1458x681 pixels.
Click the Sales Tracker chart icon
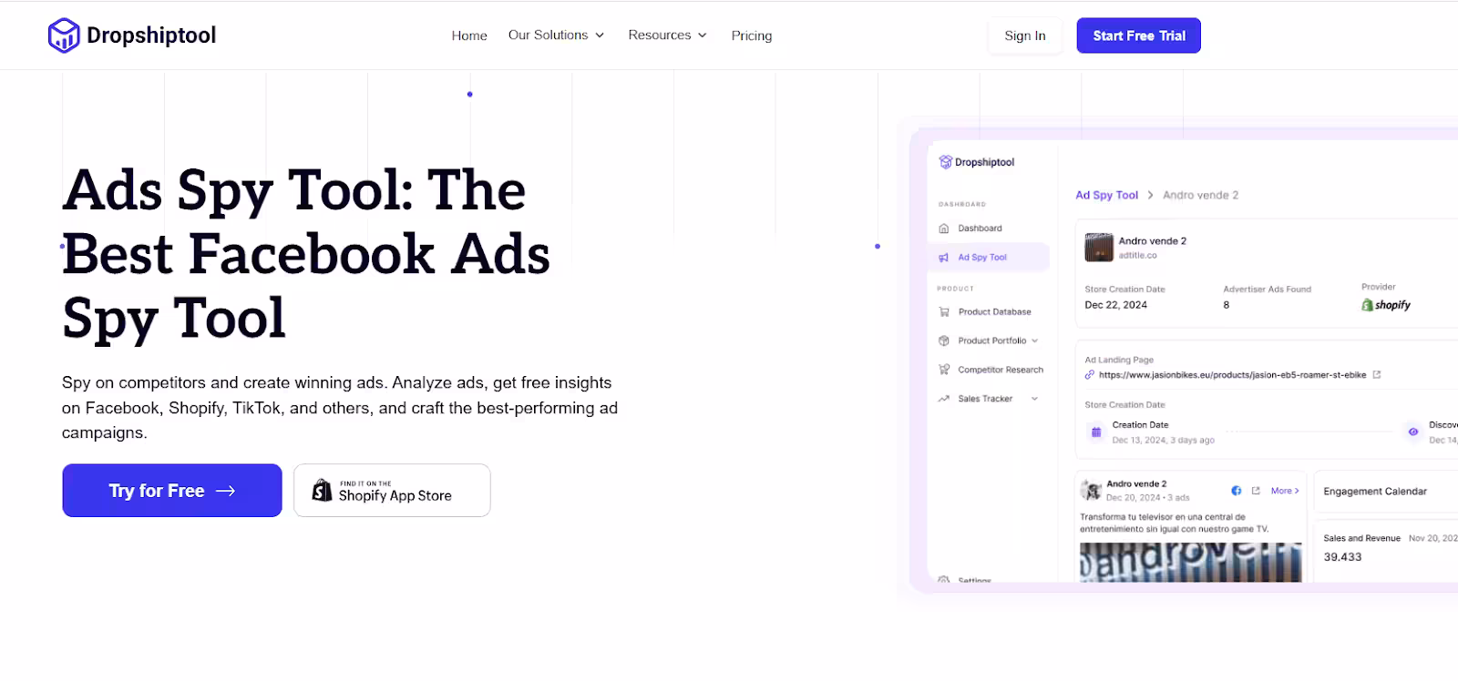tap(944, 399)
